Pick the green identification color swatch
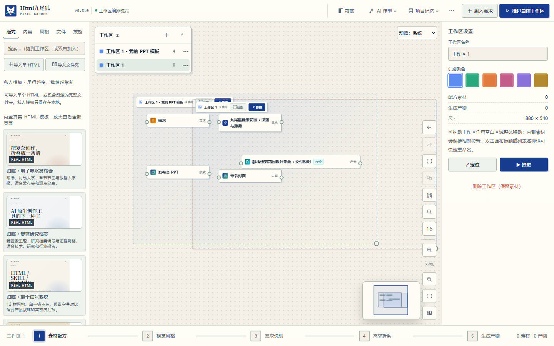This screenshot has width=554, height=346. click(x=472, y=80)
